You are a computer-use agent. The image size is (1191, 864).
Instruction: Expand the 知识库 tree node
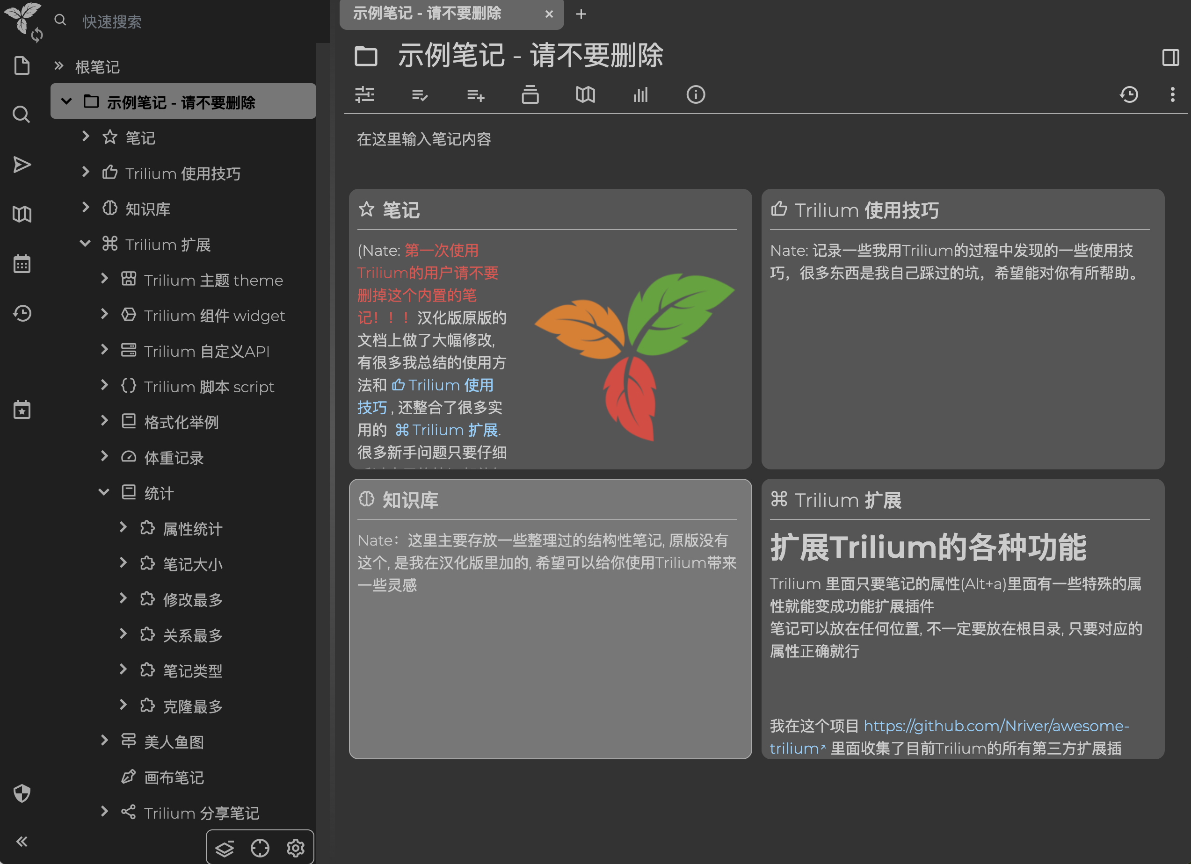pyautogui.click(x=86, y=207)
